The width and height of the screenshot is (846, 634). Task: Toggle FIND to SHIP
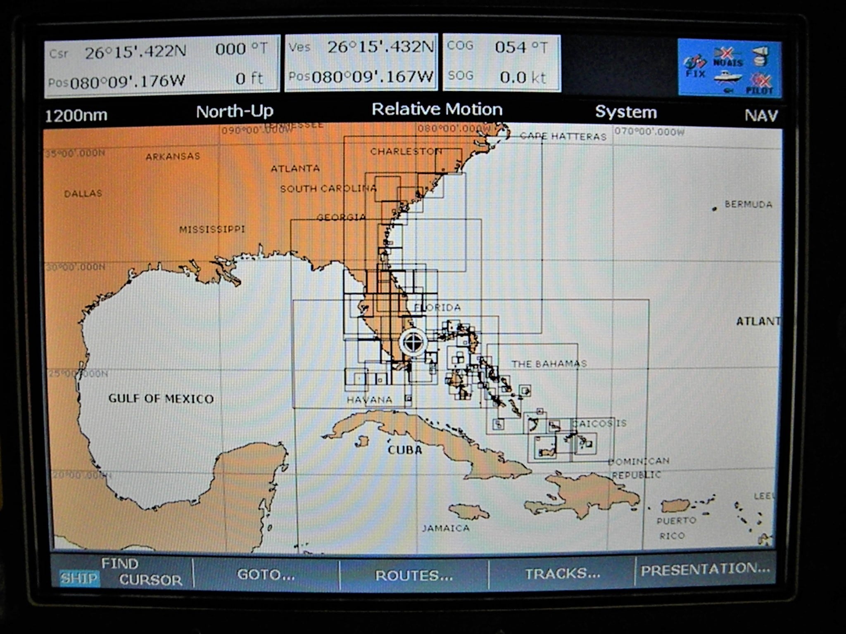click(78, 578)
